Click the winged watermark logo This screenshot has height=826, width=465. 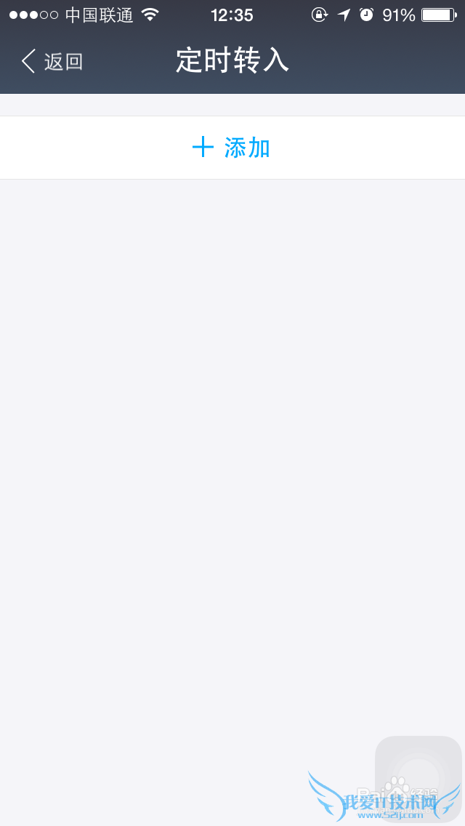point(384,796)
